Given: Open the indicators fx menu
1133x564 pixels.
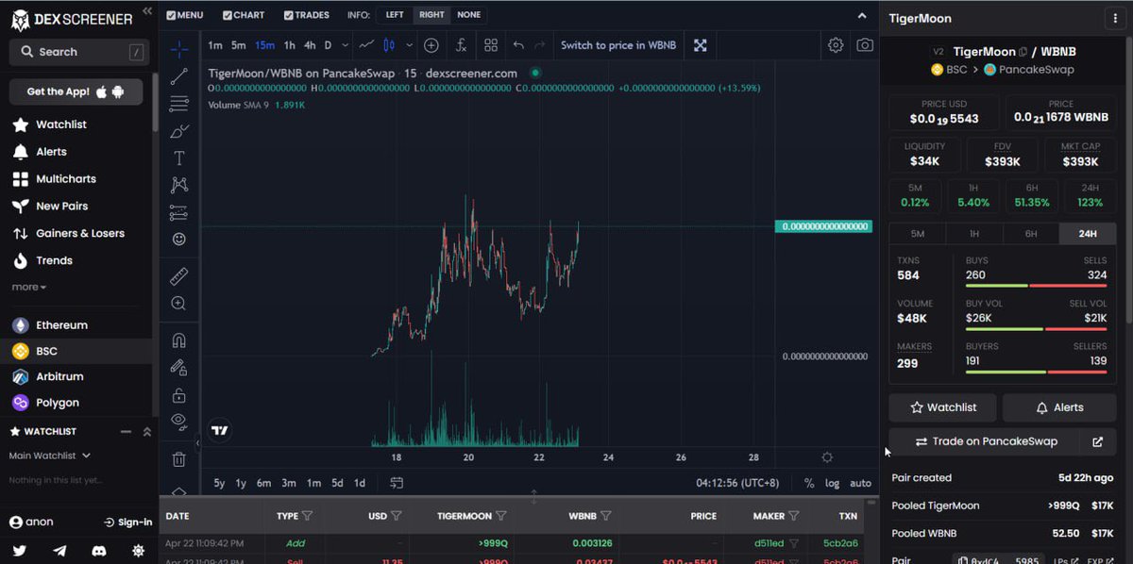Looking at the screenshot, I should click(461, 45).
